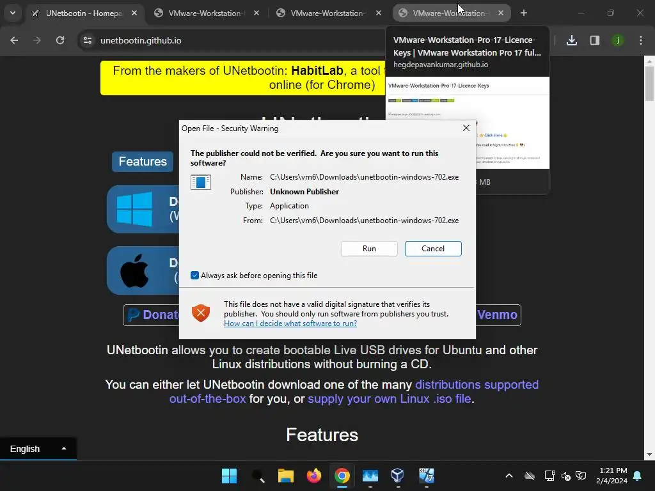
Task: Click the application file icon in dialog
Action: [200, 182]
